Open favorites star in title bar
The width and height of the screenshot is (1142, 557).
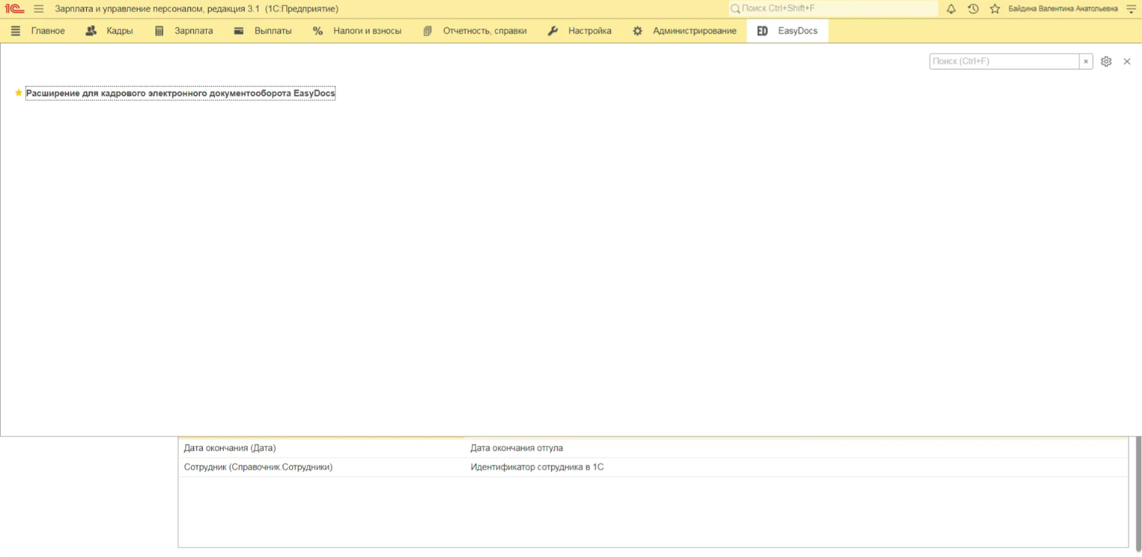pos(995,9)
